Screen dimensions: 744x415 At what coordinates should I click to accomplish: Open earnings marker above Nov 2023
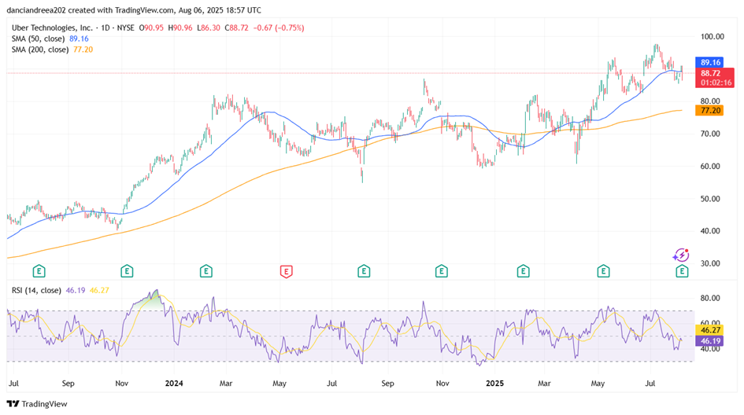pyautogui.click(x=126, y=271)
